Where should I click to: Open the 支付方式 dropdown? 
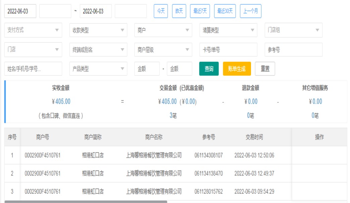[x=33, y=30]
